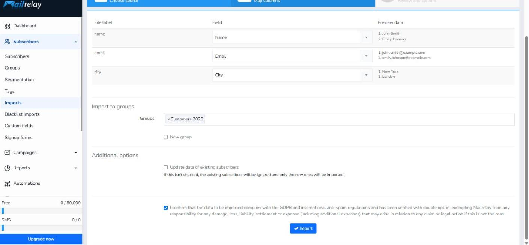
Task: Click the 'File label' column header
Action: click(103, 22)
